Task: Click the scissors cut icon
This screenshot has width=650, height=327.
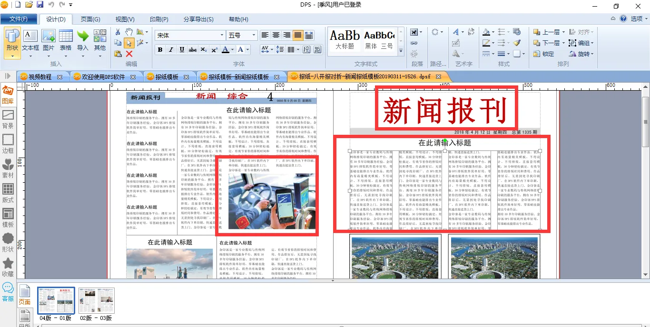Action: coord(118,32)
